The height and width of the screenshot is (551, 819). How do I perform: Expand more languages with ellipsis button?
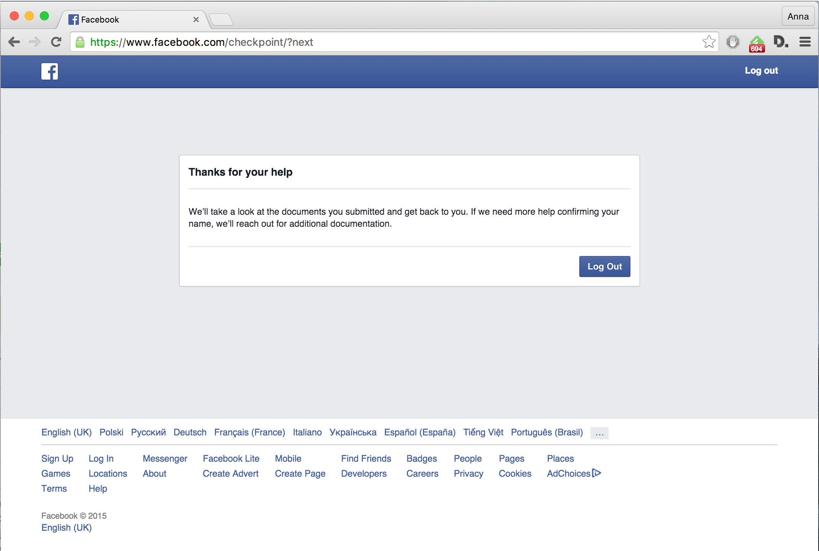(x=599, y=433)
